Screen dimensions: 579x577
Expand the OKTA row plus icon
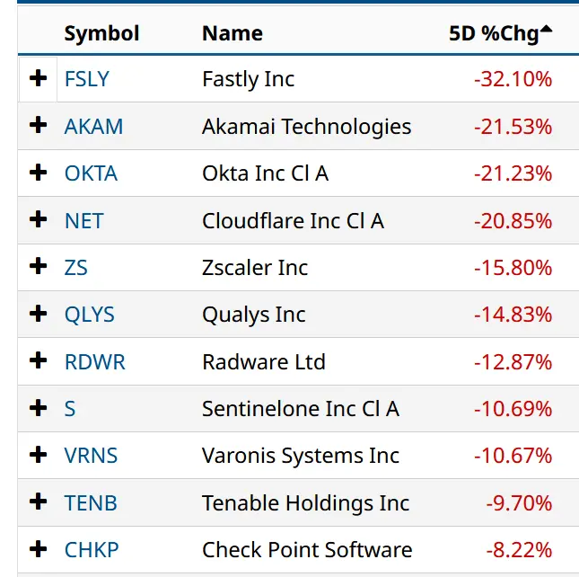click(x=38, y=173)
